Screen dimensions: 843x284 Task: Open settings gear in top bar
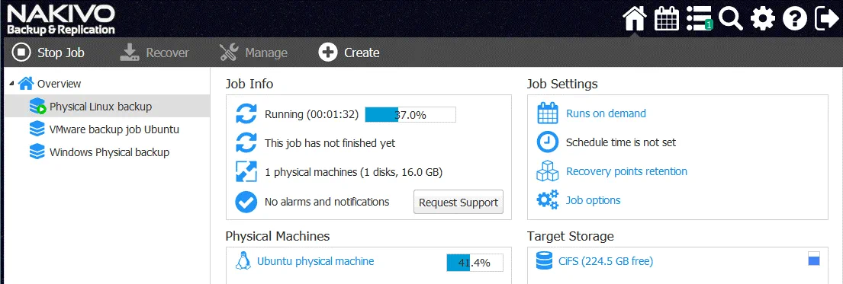tap(762, 19)
